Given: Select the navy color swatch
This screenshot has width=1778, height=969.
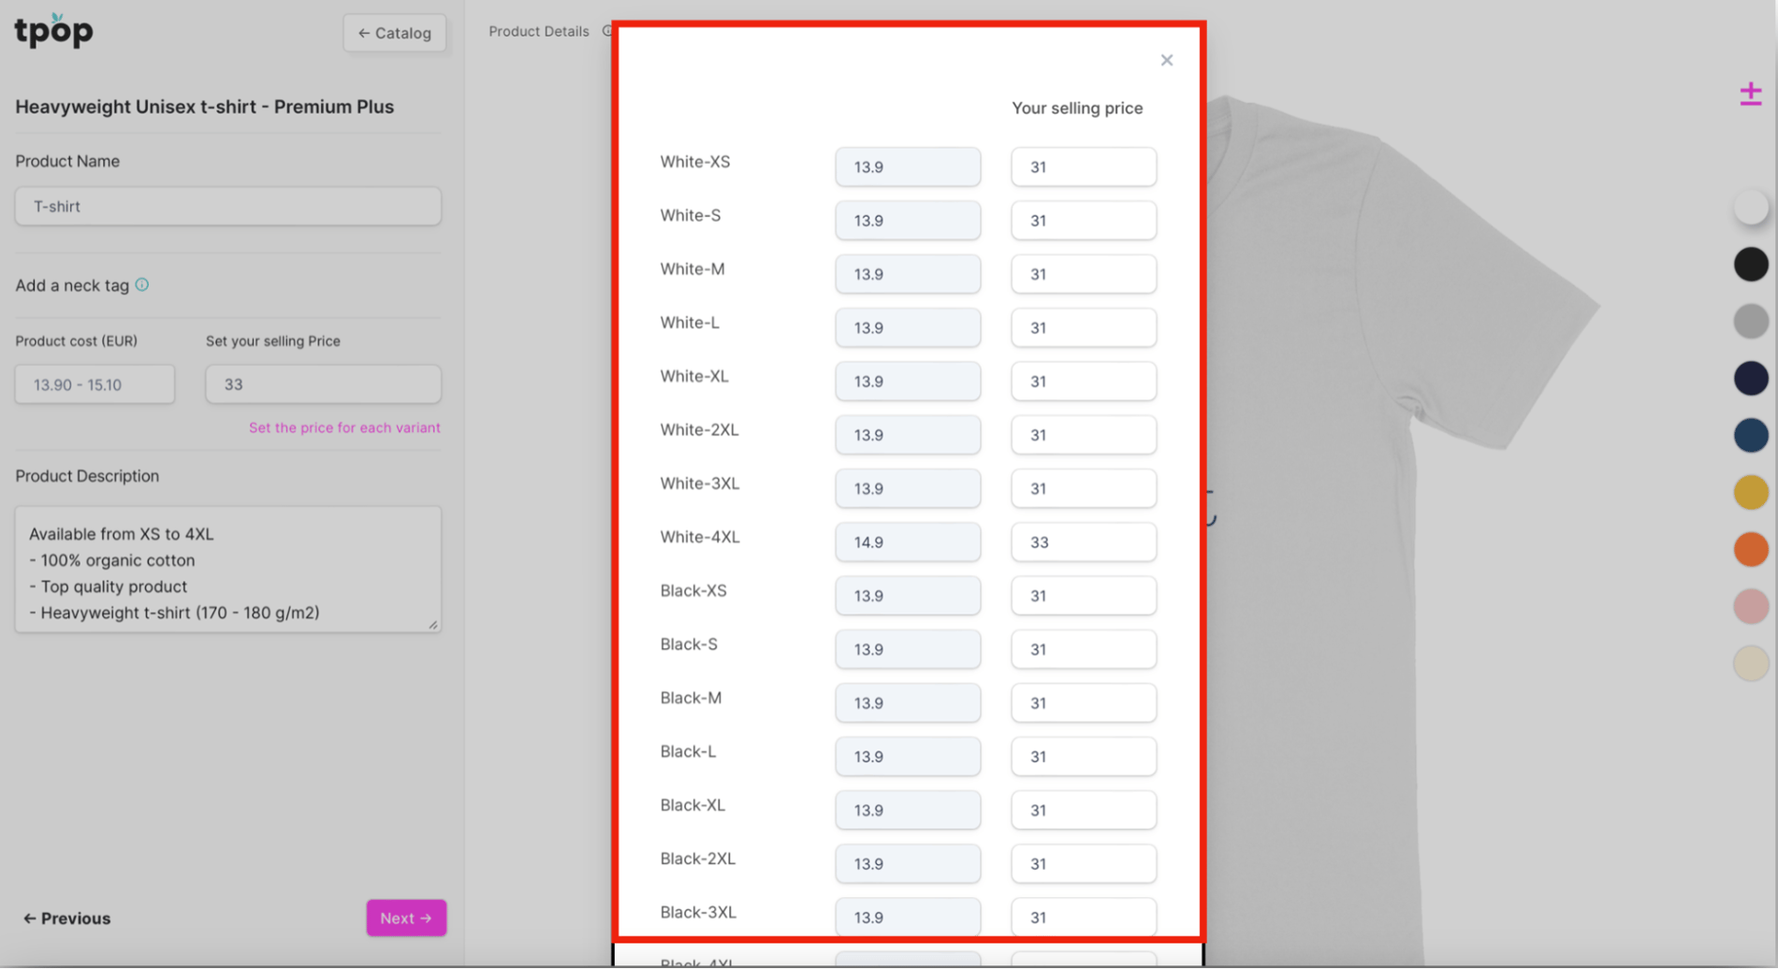Looking at the screenshot, I should pyautogui.click(x=1751, y=378).
